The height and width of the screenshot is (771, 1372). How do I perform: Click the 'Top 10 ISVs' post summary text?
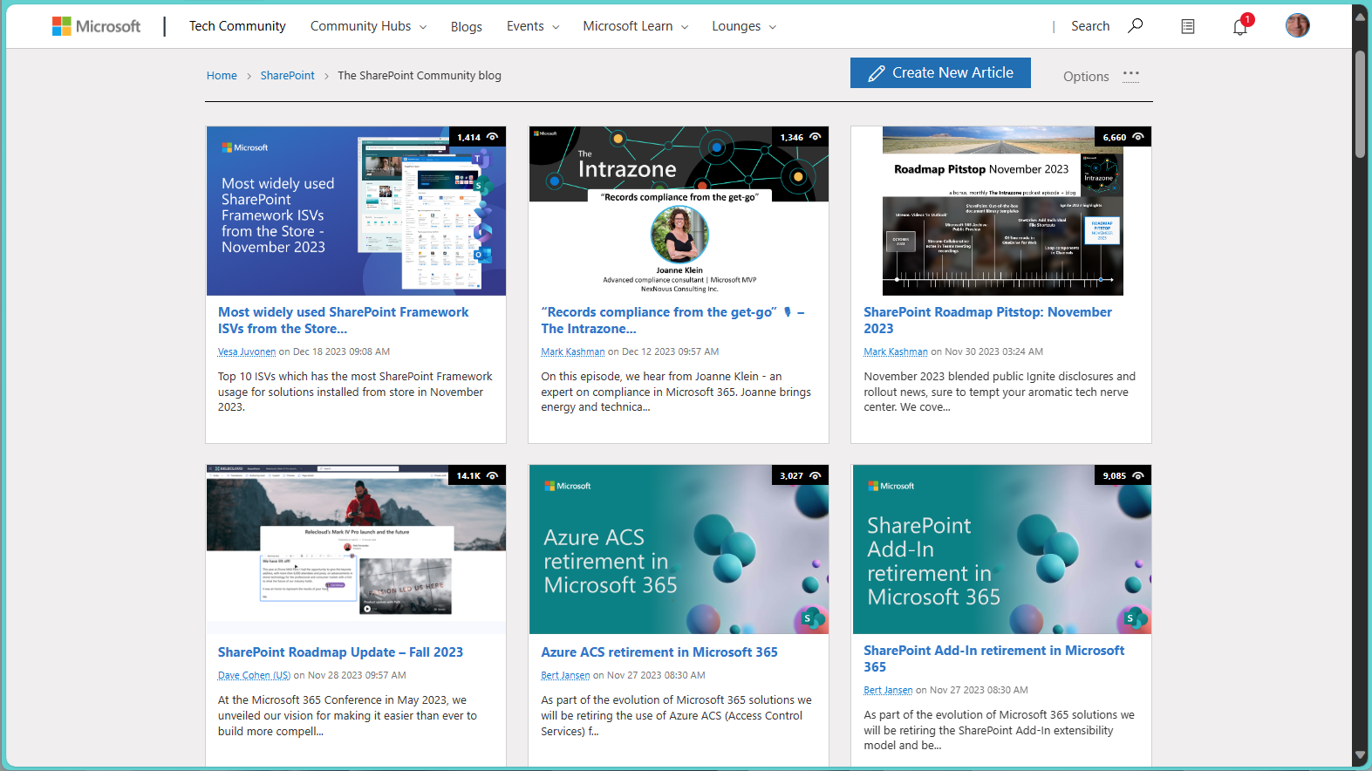click(355, 392)
